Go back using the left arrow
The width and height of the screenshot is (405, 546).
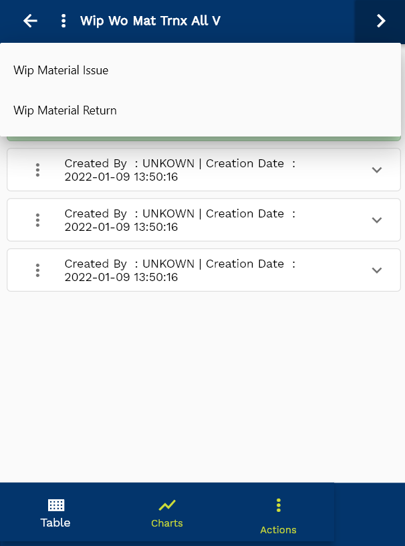[x=30, y=21]
